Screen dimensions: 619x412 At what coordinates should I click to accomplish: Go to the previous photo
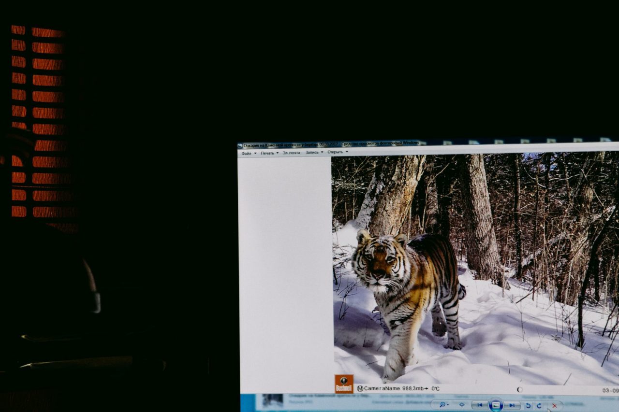pyautogui.click(x=479, y=405)
